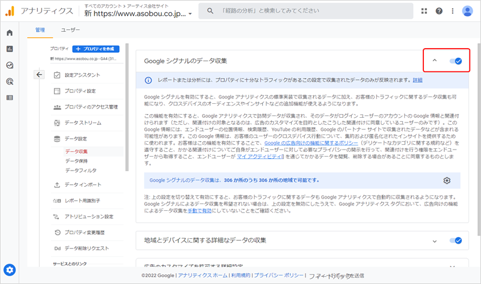Click the レポート用識別子 icon
Screen dimensions: 481x284
click(x=57, y=201)
